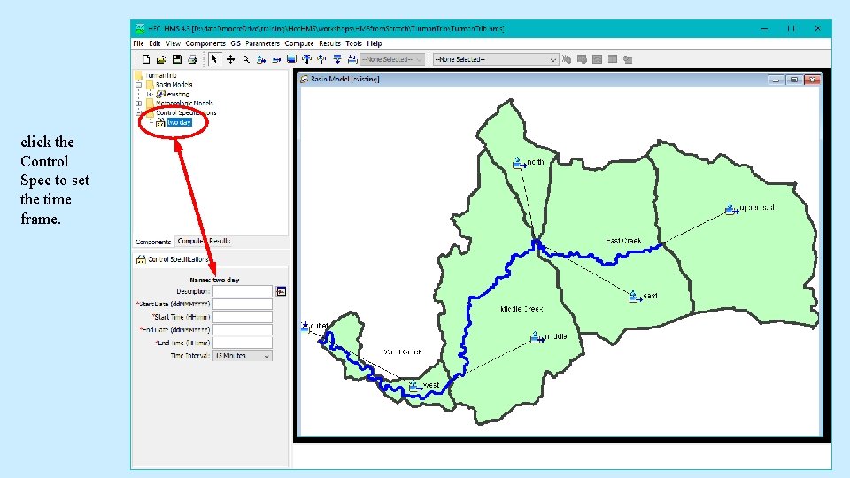Open the Time Interval 15 Minutes dropdown
850x478 pixels.
243,356
